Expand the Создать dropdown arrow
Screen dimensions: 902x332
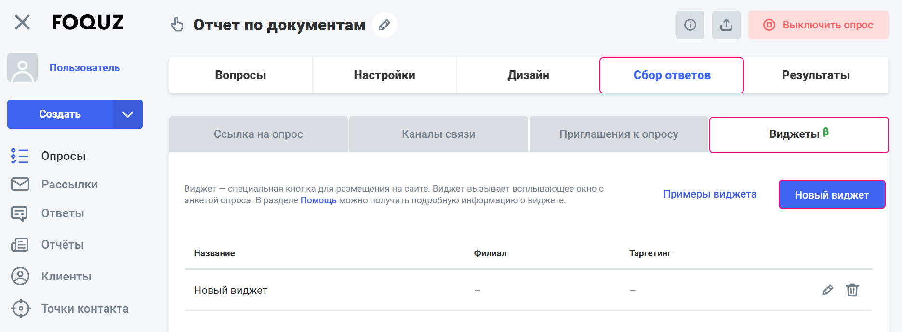coord(127,114)
